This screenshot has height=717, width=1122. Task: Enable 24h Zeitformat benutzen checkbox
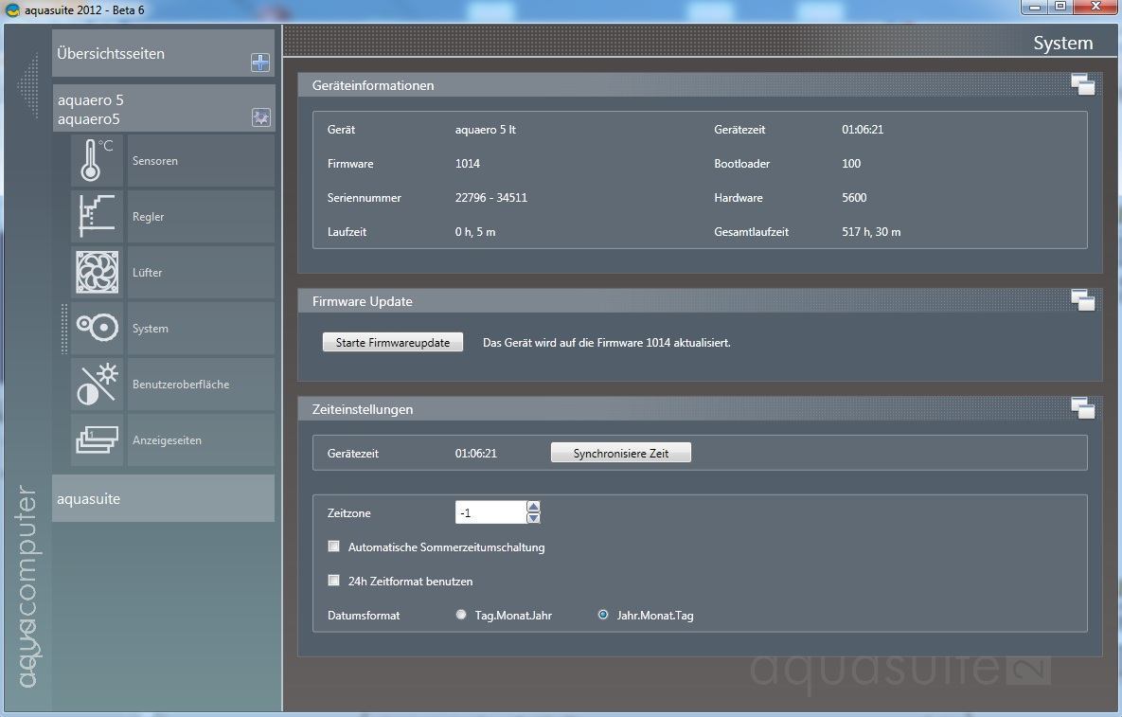pos(333,581)
